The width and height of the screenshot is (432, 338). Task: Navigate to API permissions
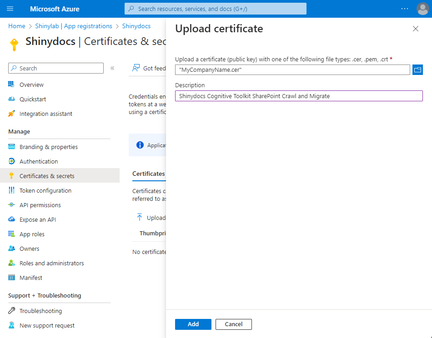[x=40, y=205]
